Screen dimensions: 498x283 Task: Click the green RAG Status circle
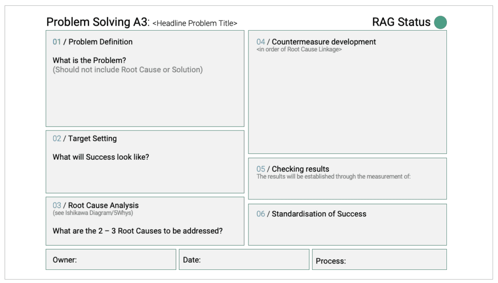tap(440, 22)
